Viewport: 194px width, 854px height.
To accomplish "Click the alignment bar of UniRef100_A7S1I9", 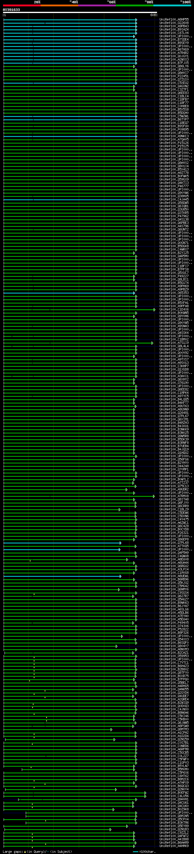I will (79, 343).
